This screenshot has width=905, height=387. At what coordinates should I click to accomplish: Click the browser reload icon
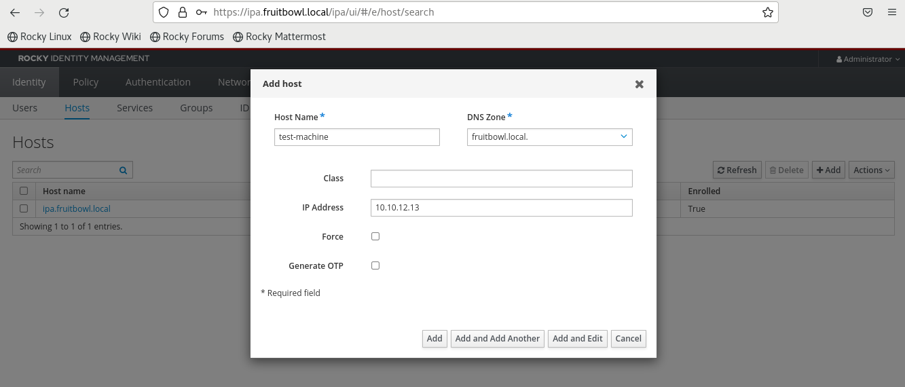64,12
